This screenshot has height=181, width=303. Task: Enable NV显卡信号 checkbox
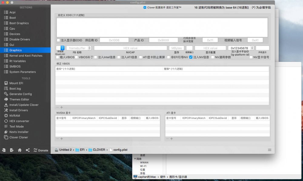pyautogui.click(x=251, y=57)
